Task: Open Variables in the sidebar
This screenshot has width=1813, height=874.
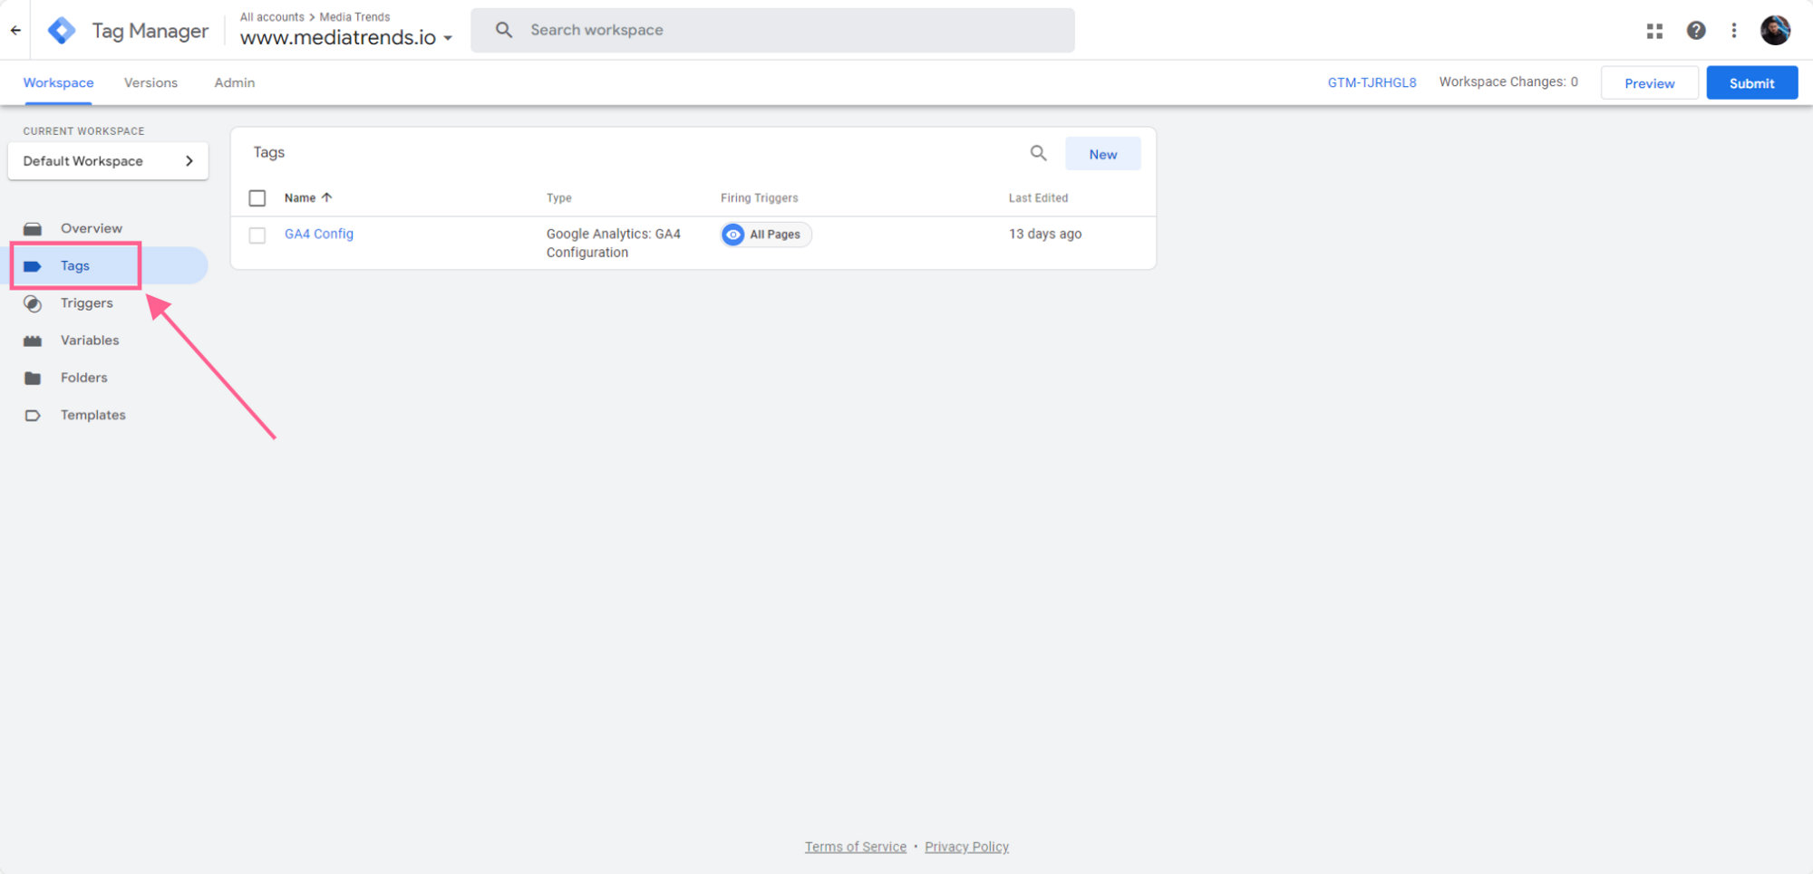Action: pos(90,340)
